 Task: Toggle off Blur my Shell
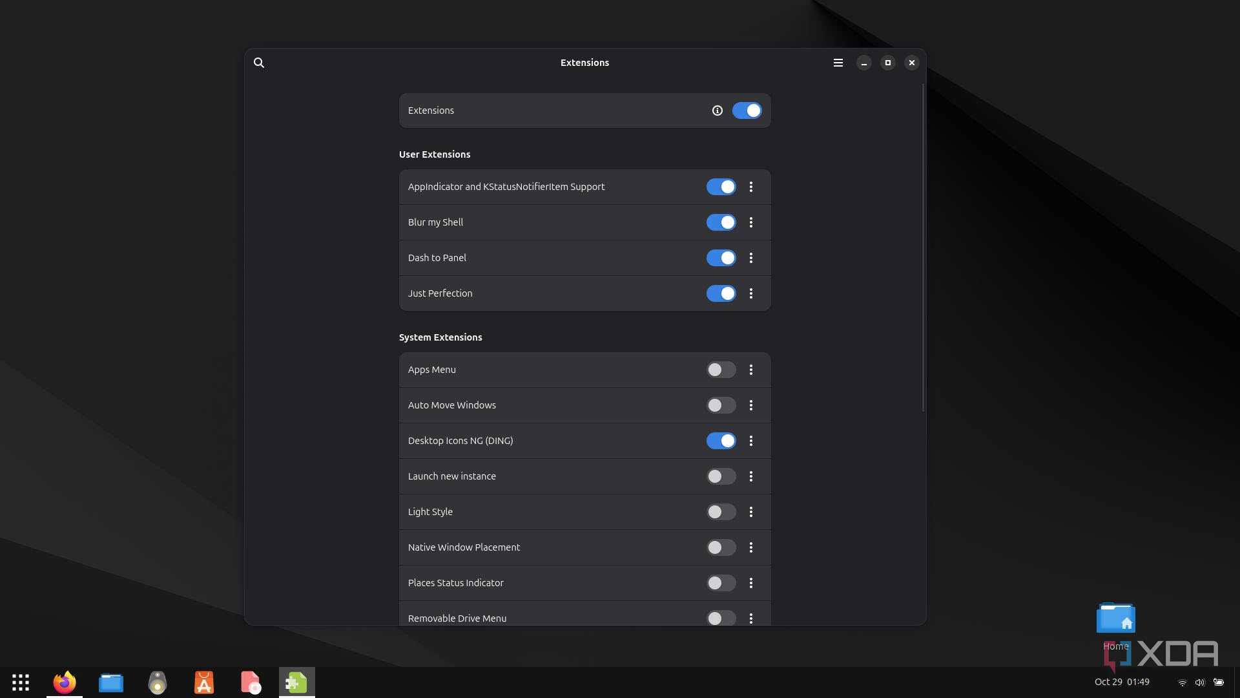coord(721,222)
